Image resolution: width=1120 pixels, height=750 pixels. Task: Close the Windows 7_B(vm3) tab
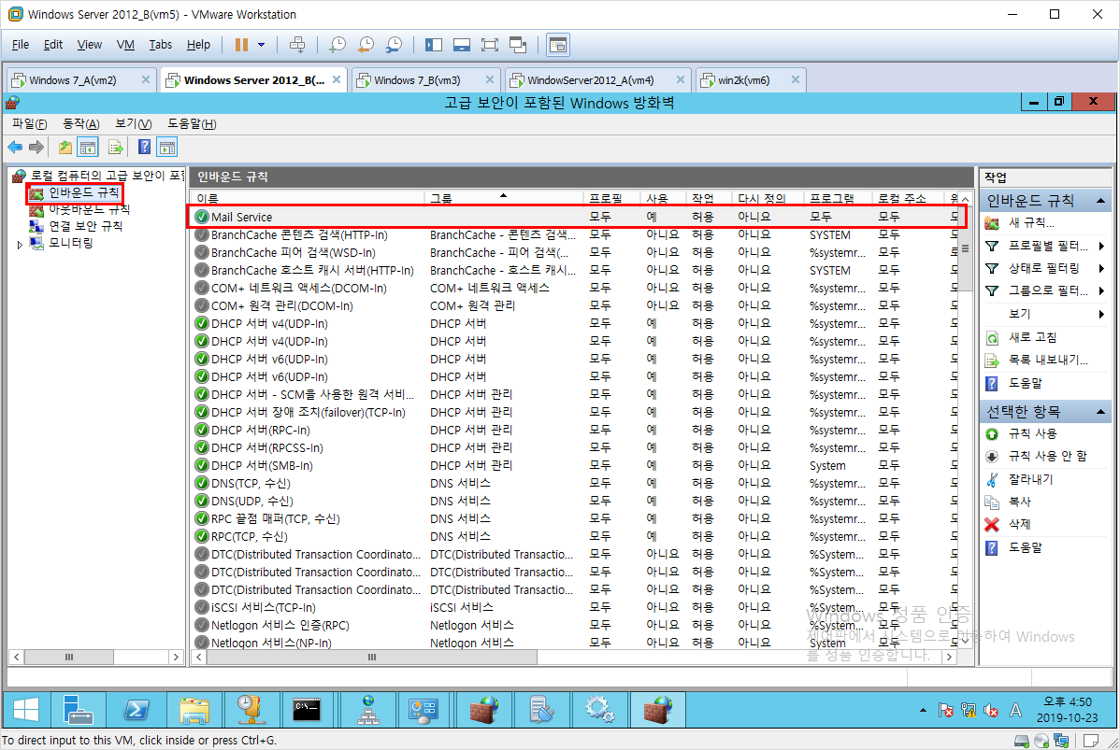489,80
